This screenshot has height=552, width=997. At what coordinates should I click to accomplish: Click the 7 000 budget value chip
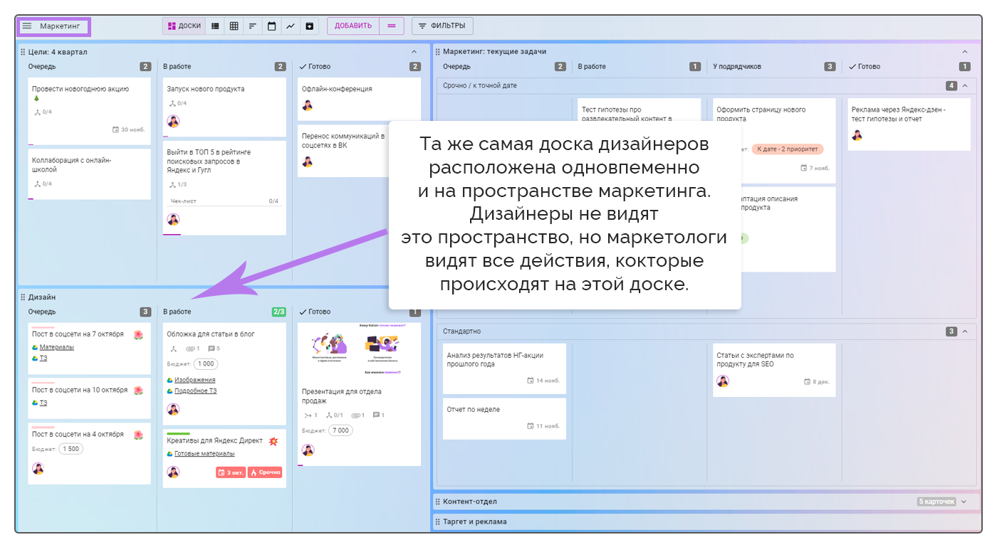tap(340, 430)
